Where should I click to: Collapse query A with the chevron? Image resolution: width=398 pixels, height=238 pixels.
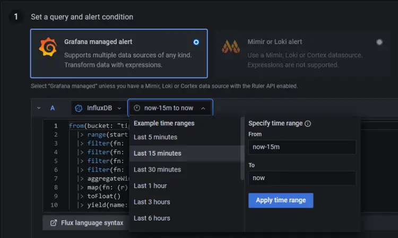[x=38, y=108]
